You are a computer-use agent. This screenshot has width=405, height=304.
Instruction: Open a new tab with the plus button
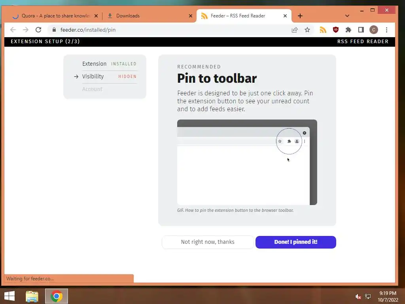click(300, 16)
